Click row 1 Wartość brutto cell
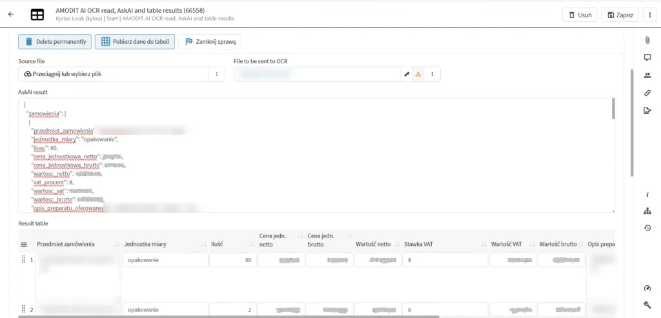The width and height of the screenshot is (661, 318). (562, 260)
